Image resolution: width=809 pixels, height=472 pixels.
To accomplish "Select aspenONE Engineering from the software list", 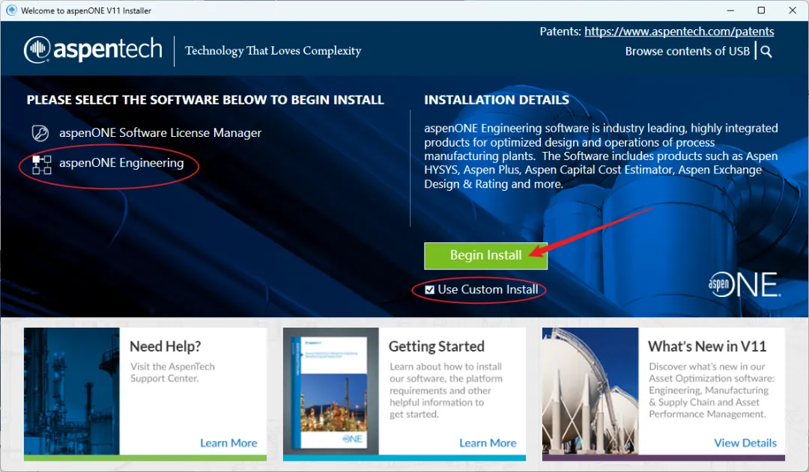I will 121,163.
